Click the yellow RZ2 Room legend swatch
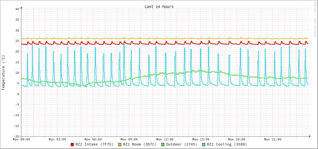318x149 pixels. coord(120,145)
